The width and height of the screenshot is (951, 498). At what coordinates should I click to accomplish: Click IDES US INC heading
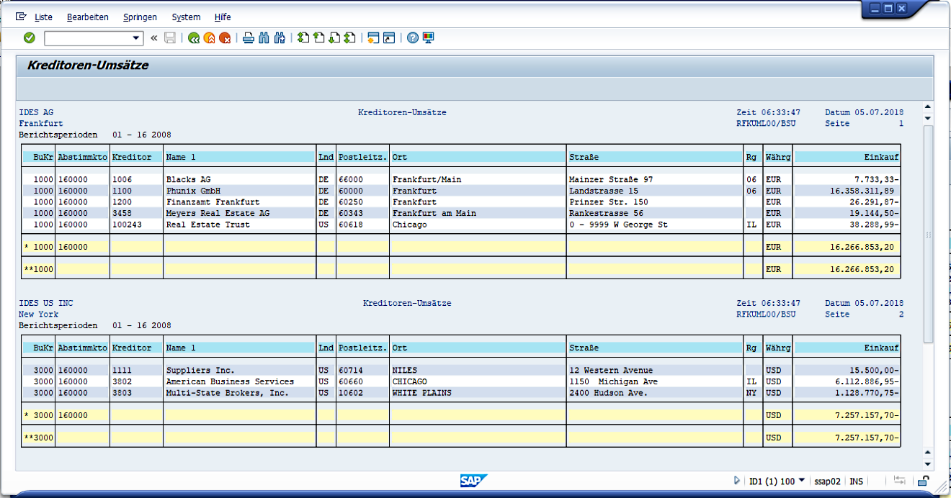pos(46,303)
